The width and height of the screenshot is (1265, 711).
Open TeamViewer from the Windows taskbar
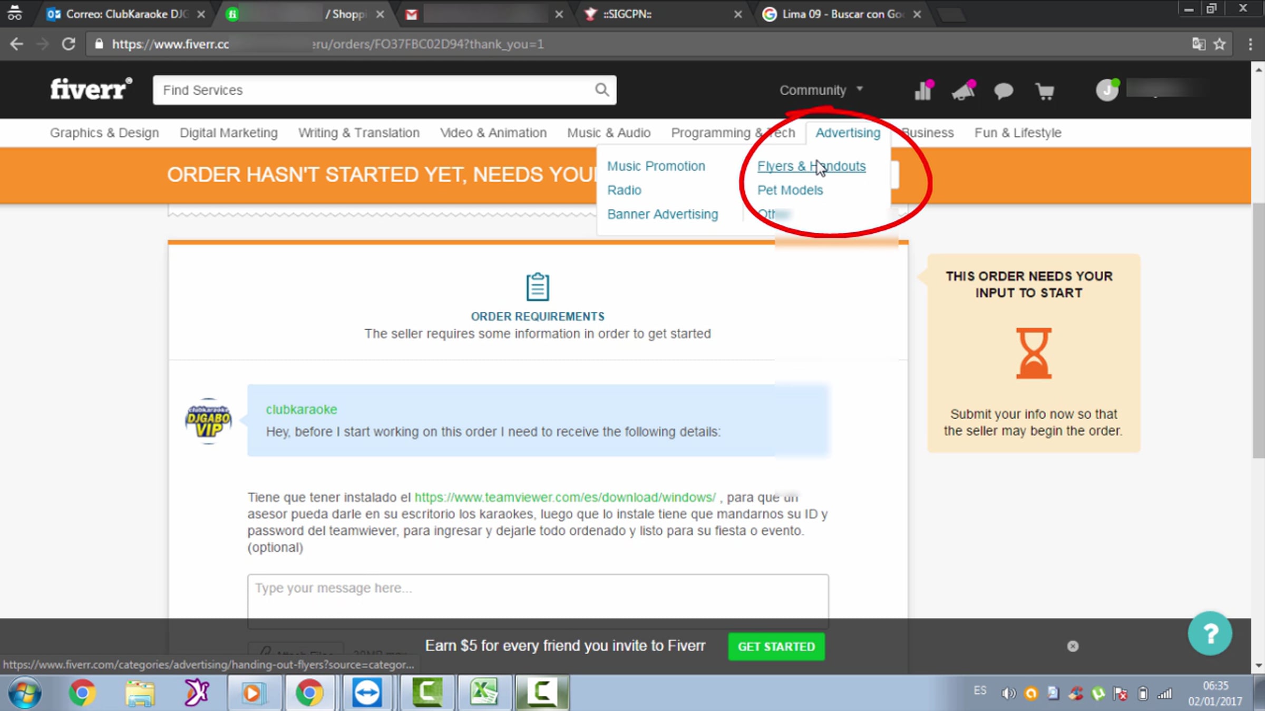[x=367, y=692]
